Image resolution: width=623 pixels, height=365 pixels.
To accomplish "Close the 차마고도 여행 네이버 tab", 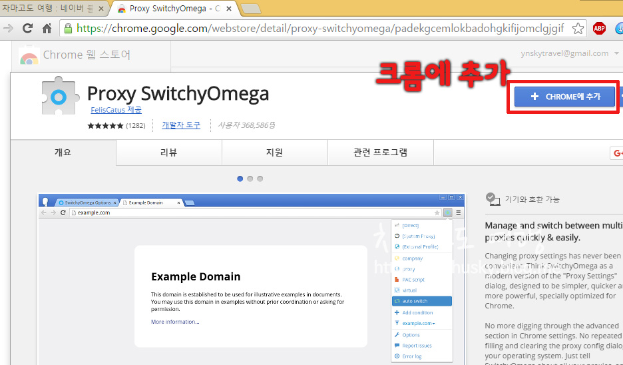I will pyautogui.click(x=101, y=9).
